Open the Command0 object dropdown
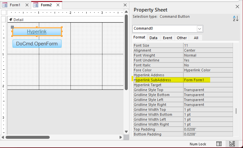243x148 pixels. (x=200, y=29)
